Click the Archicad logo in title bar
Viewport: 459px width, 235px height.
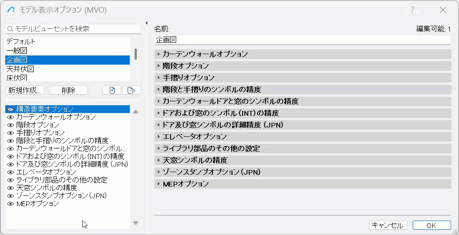click(x=11, y=10)
